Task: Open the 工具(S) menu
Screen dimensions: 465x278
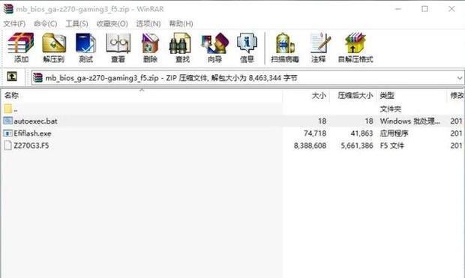Action: (x=76, y=24)
